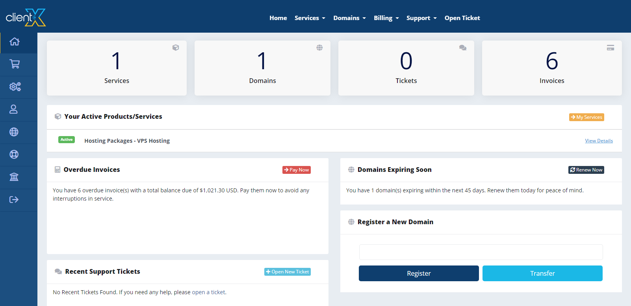Expand the Support dropdown menu
The height and width of the screenshot is (306, 631).
point(421,18)
